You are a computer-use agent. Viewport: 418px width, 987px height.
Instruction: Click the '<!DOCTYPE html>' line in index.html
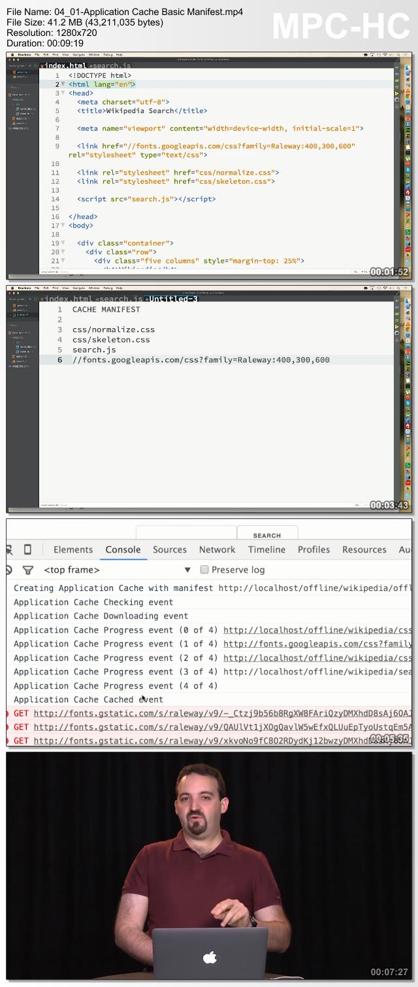coord(100,76)
